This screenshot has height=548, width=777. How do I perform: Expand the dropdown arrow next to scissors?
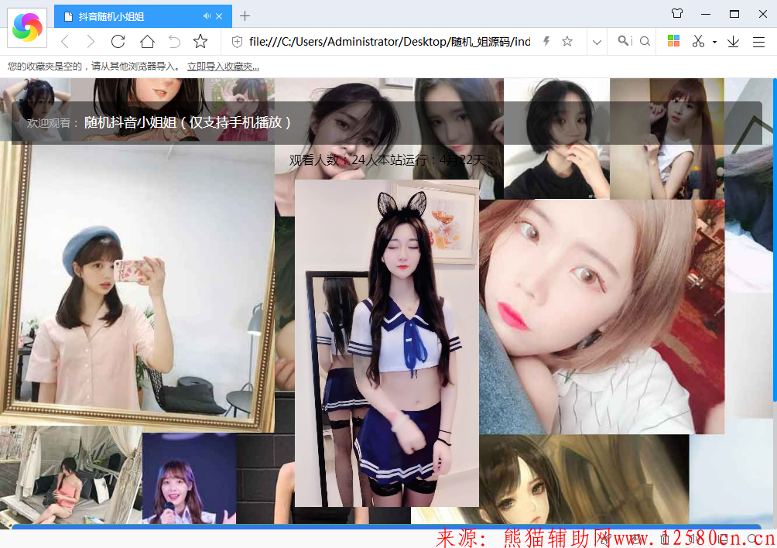[714, 42]
